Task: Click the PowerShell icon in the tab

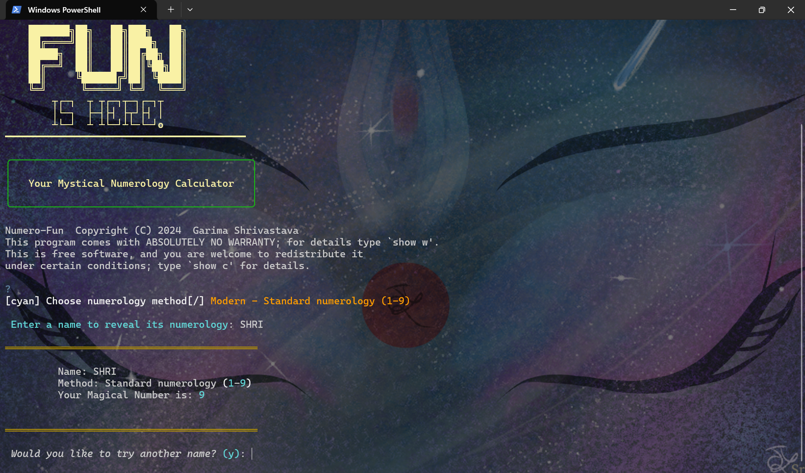Action: [x=16, y=10]
